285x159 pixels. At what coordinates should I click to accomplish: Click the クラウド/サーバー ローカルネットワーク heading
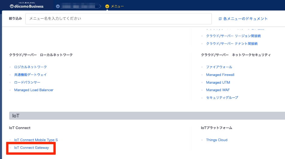[x=41, y=55]
